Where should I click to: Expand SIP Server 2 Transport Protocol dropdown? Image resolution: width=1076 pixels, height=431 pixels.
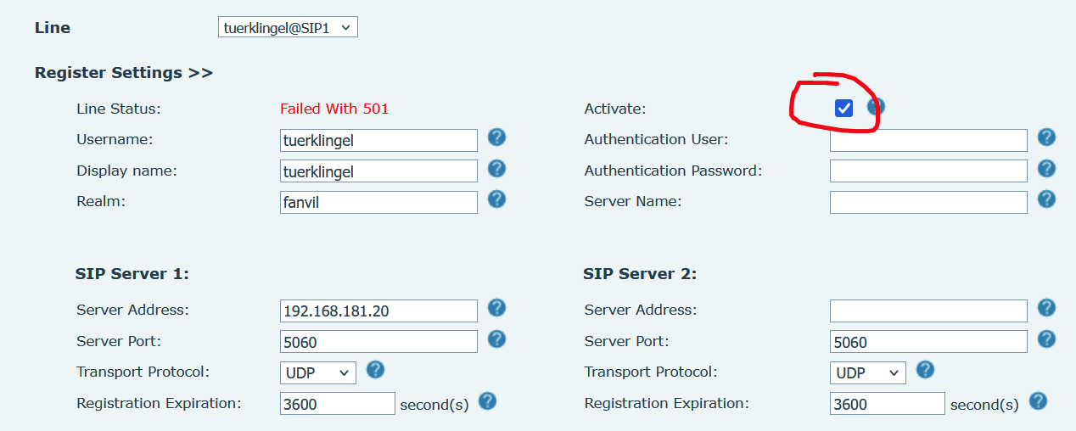[x=867, y=373]
